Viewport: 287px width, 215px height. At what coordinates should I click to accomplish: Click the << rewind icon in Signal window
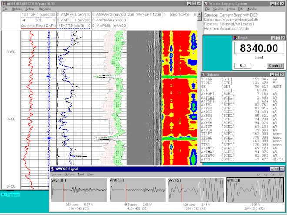coord(258,174)
